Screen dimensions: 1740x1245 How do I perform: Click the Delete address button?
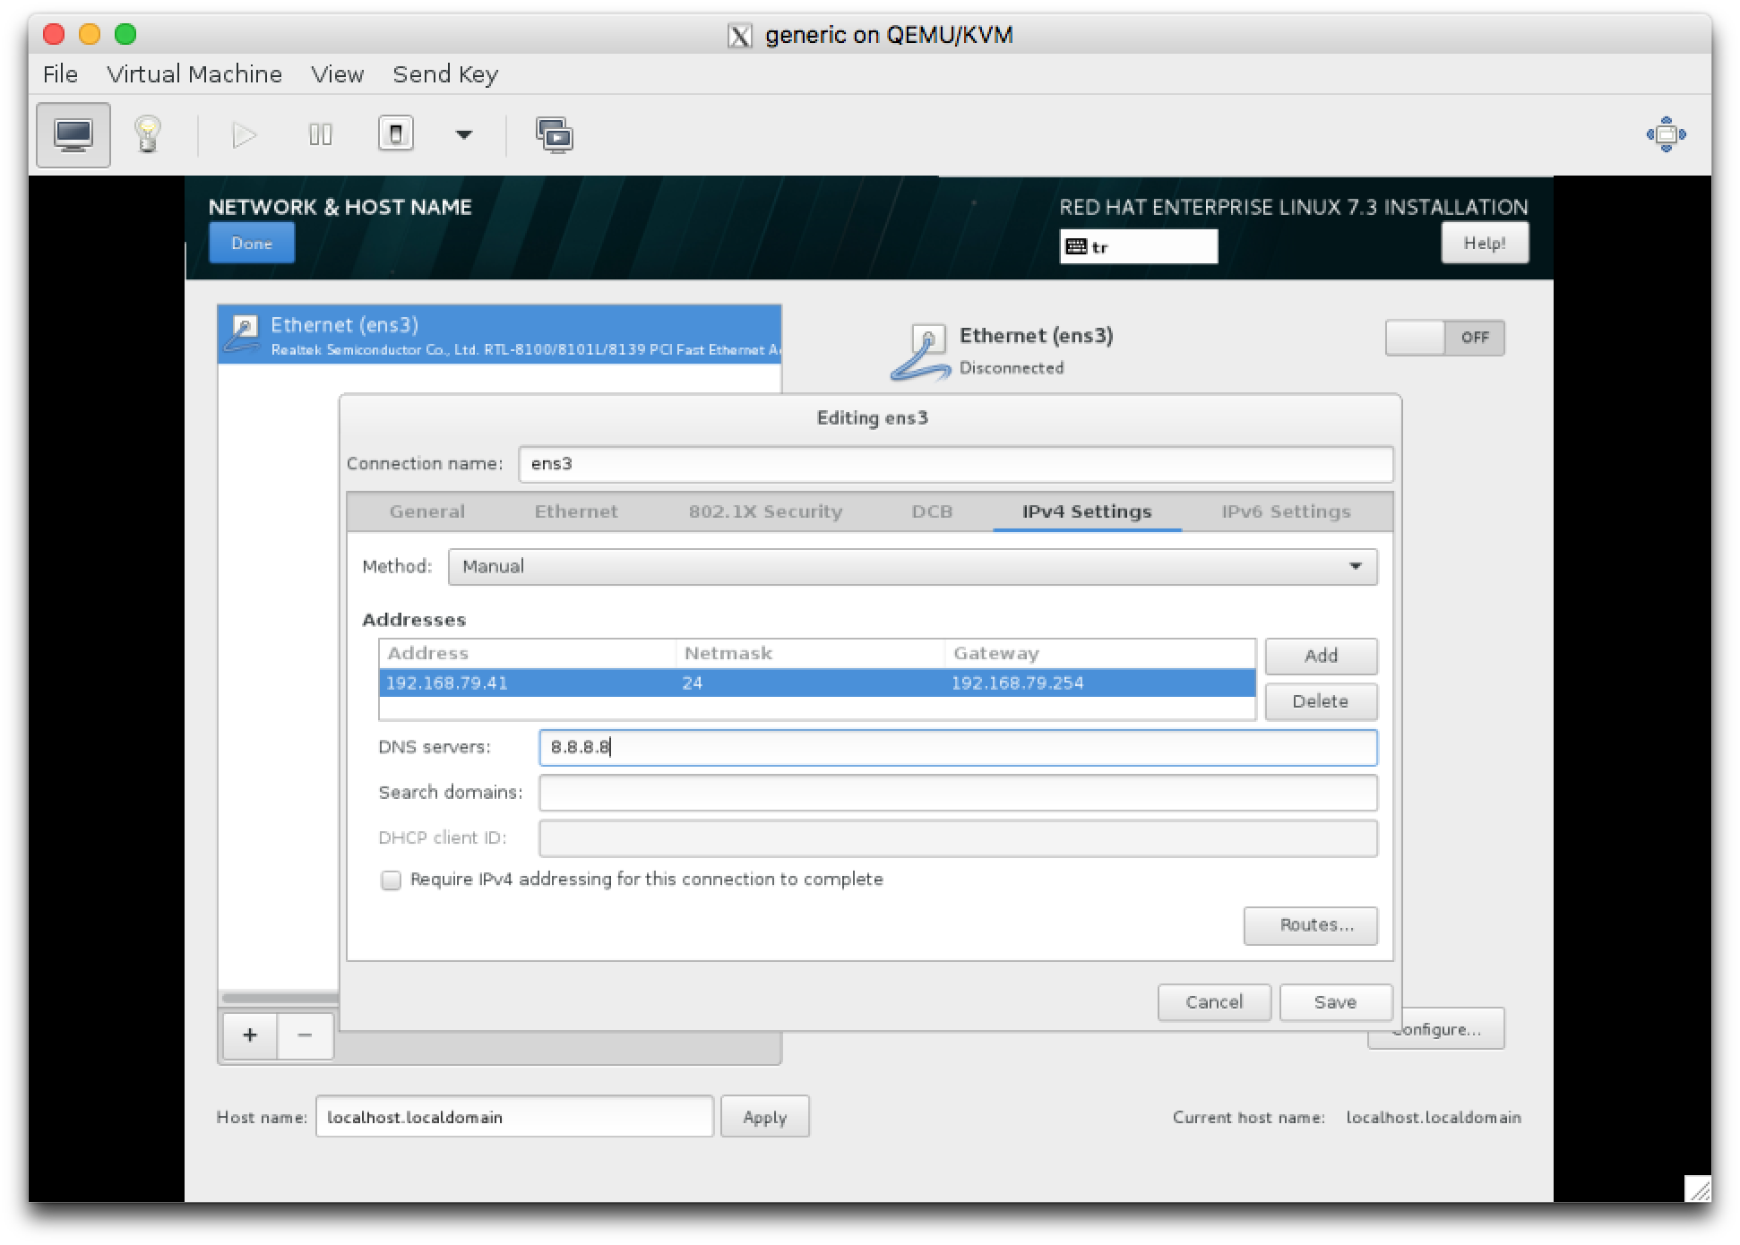click(1321, 701)
